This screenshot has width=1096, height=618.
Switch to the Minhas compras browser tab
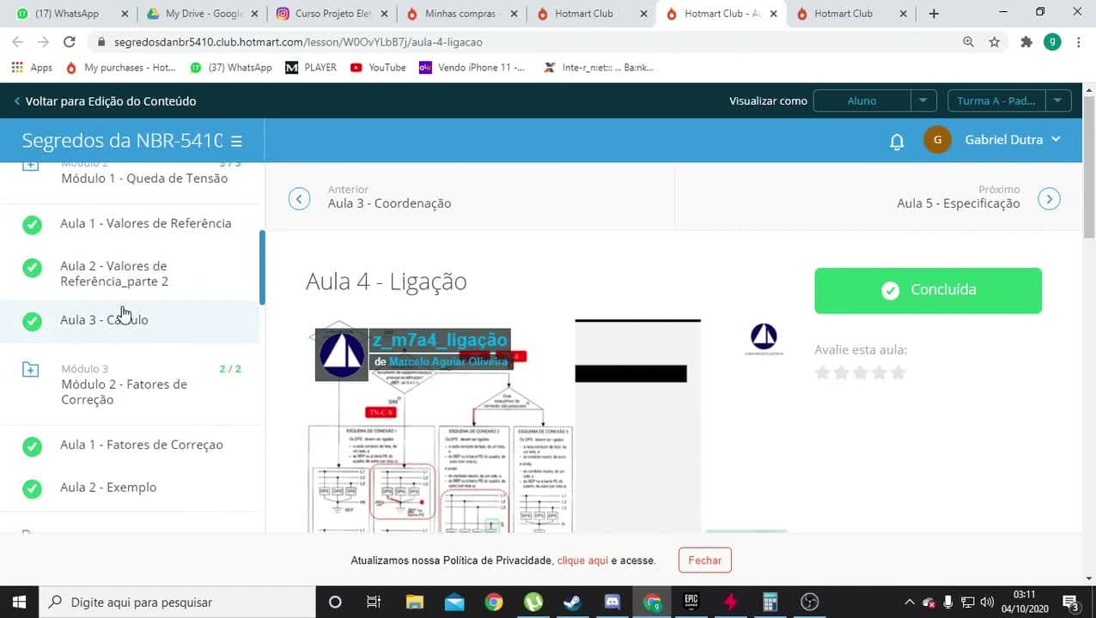[463, 14]
